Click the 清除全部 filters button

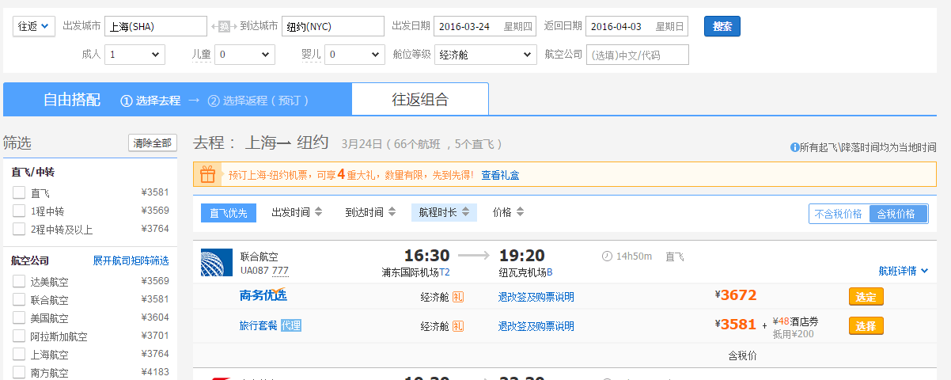153,143
